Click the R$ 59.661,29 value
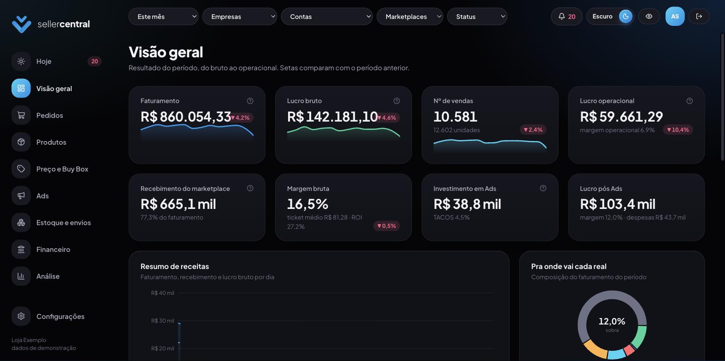Viewport: 725px width, 361px height. pyautogui.click(x=621, y=116)
